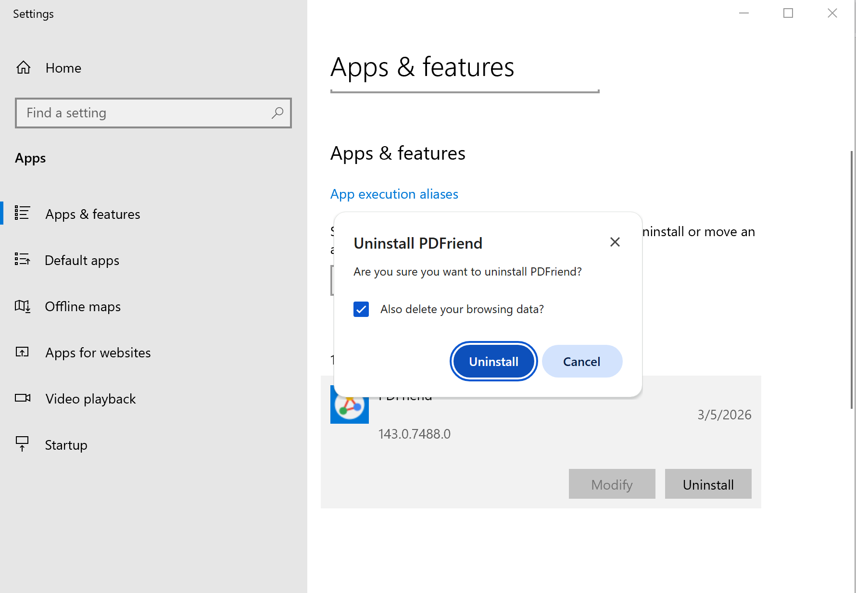This screenshot has width=856, height=593.
Task: Open App execution aliases
Action: point(394,194)
